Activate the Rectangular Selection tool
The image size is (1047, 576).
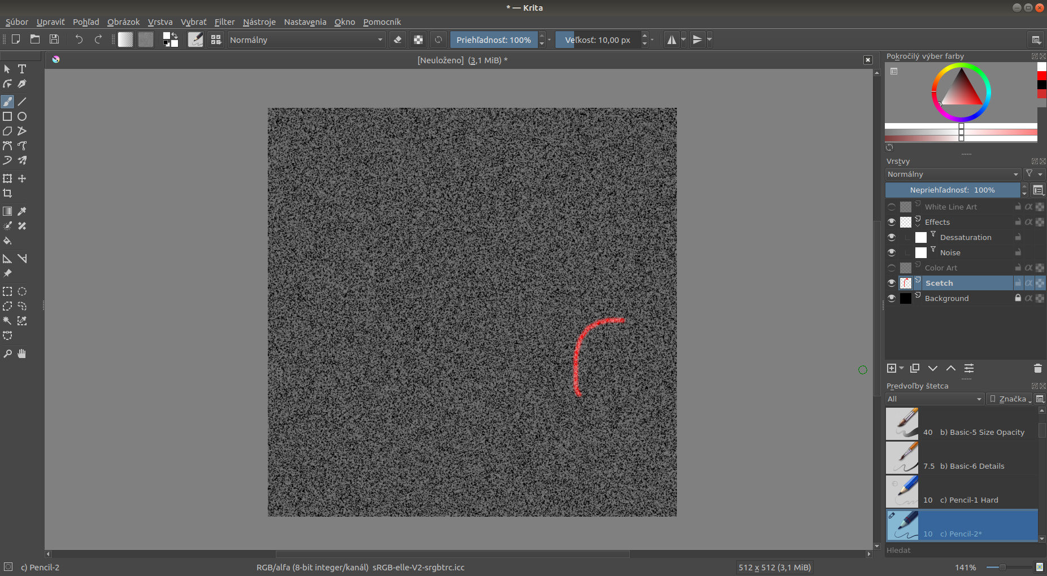click(7, 291)
